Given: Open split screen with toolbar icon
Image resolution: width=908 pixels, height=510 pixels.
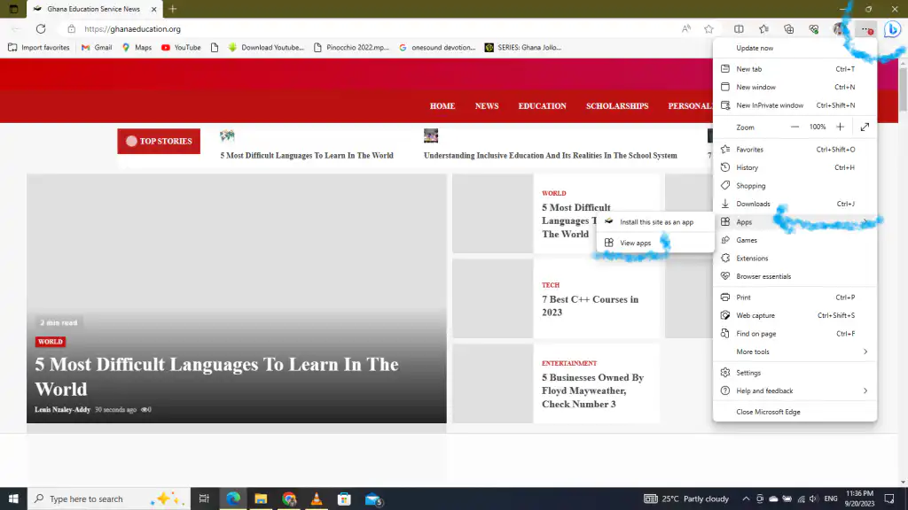Looking at the screenshot, I should coord(738,28).
